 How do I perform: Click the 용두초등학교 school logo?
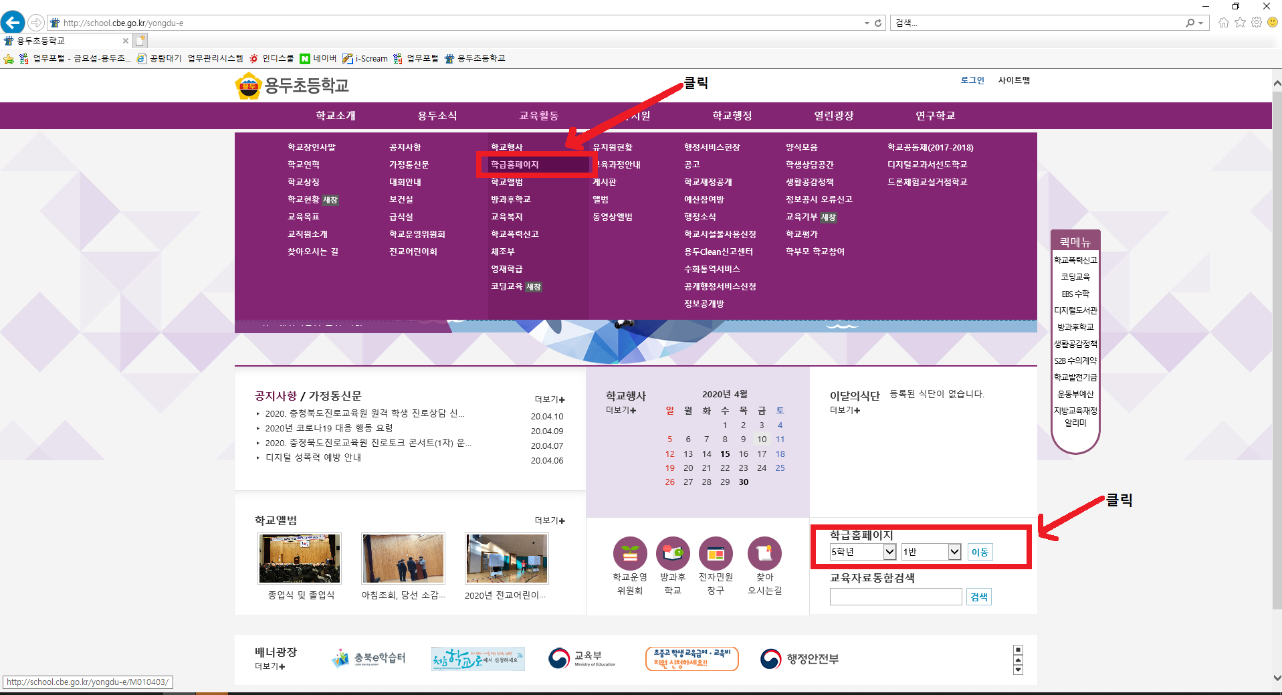[292, 86]
